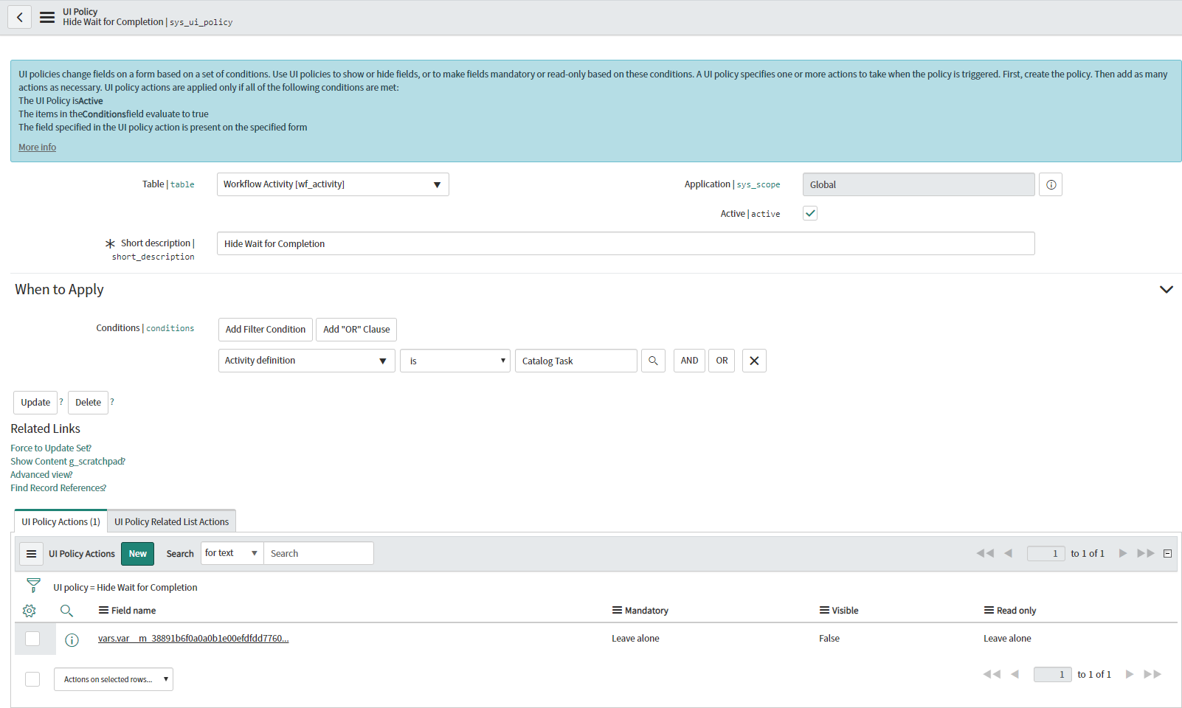The image size is (1182, 708).
Task: Open the vars.var field name record link
Action: pos(193,639)
